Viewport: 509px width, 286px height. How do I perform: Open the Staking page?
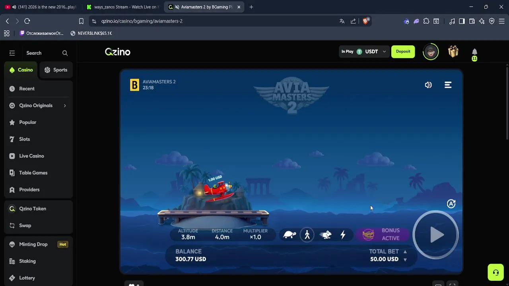tap(39, 261)
